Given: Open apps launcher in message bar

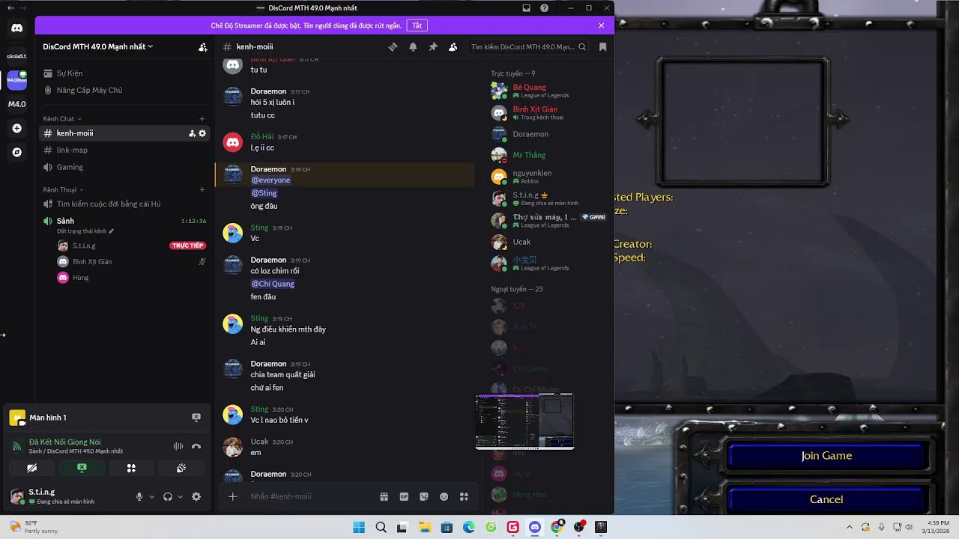Looking at the screenshot, I should pyautogui.click(x=464, y=496).
